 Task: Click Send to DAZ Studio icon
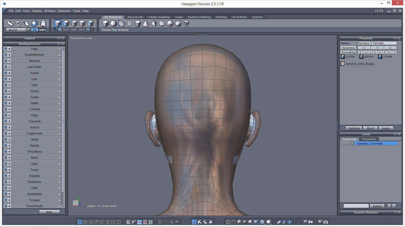click(x=342, y=64)
